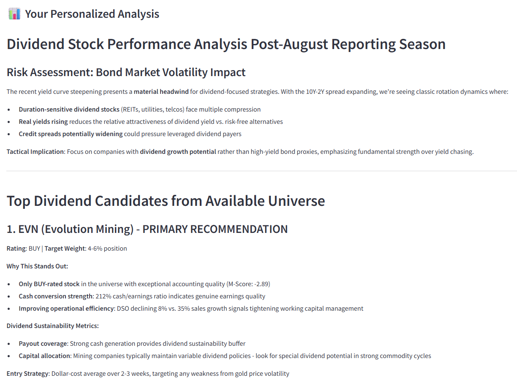Click the bold "dividend growth potential" phrase
517x391 pixels.
coord(178,152)
